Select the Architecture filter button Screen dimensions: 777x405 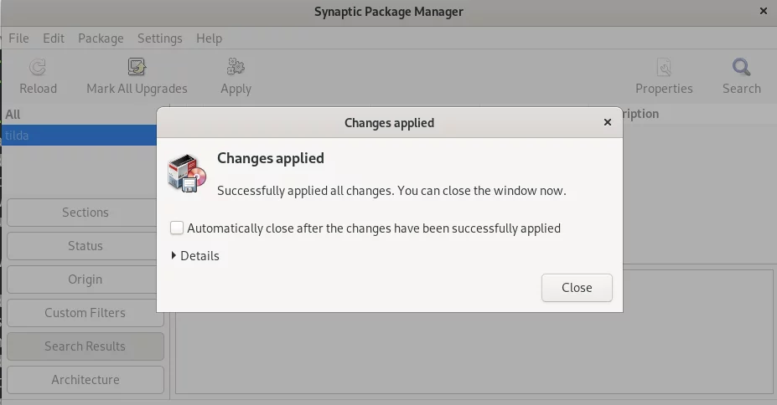coord(85,380)
